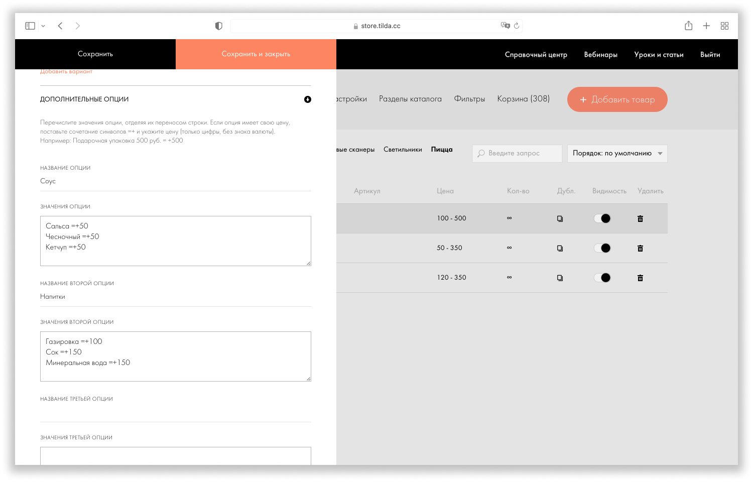Click Выйти to log out
Image resolution: width=753 pixels, height=482 pixels.
click(710, 55)
